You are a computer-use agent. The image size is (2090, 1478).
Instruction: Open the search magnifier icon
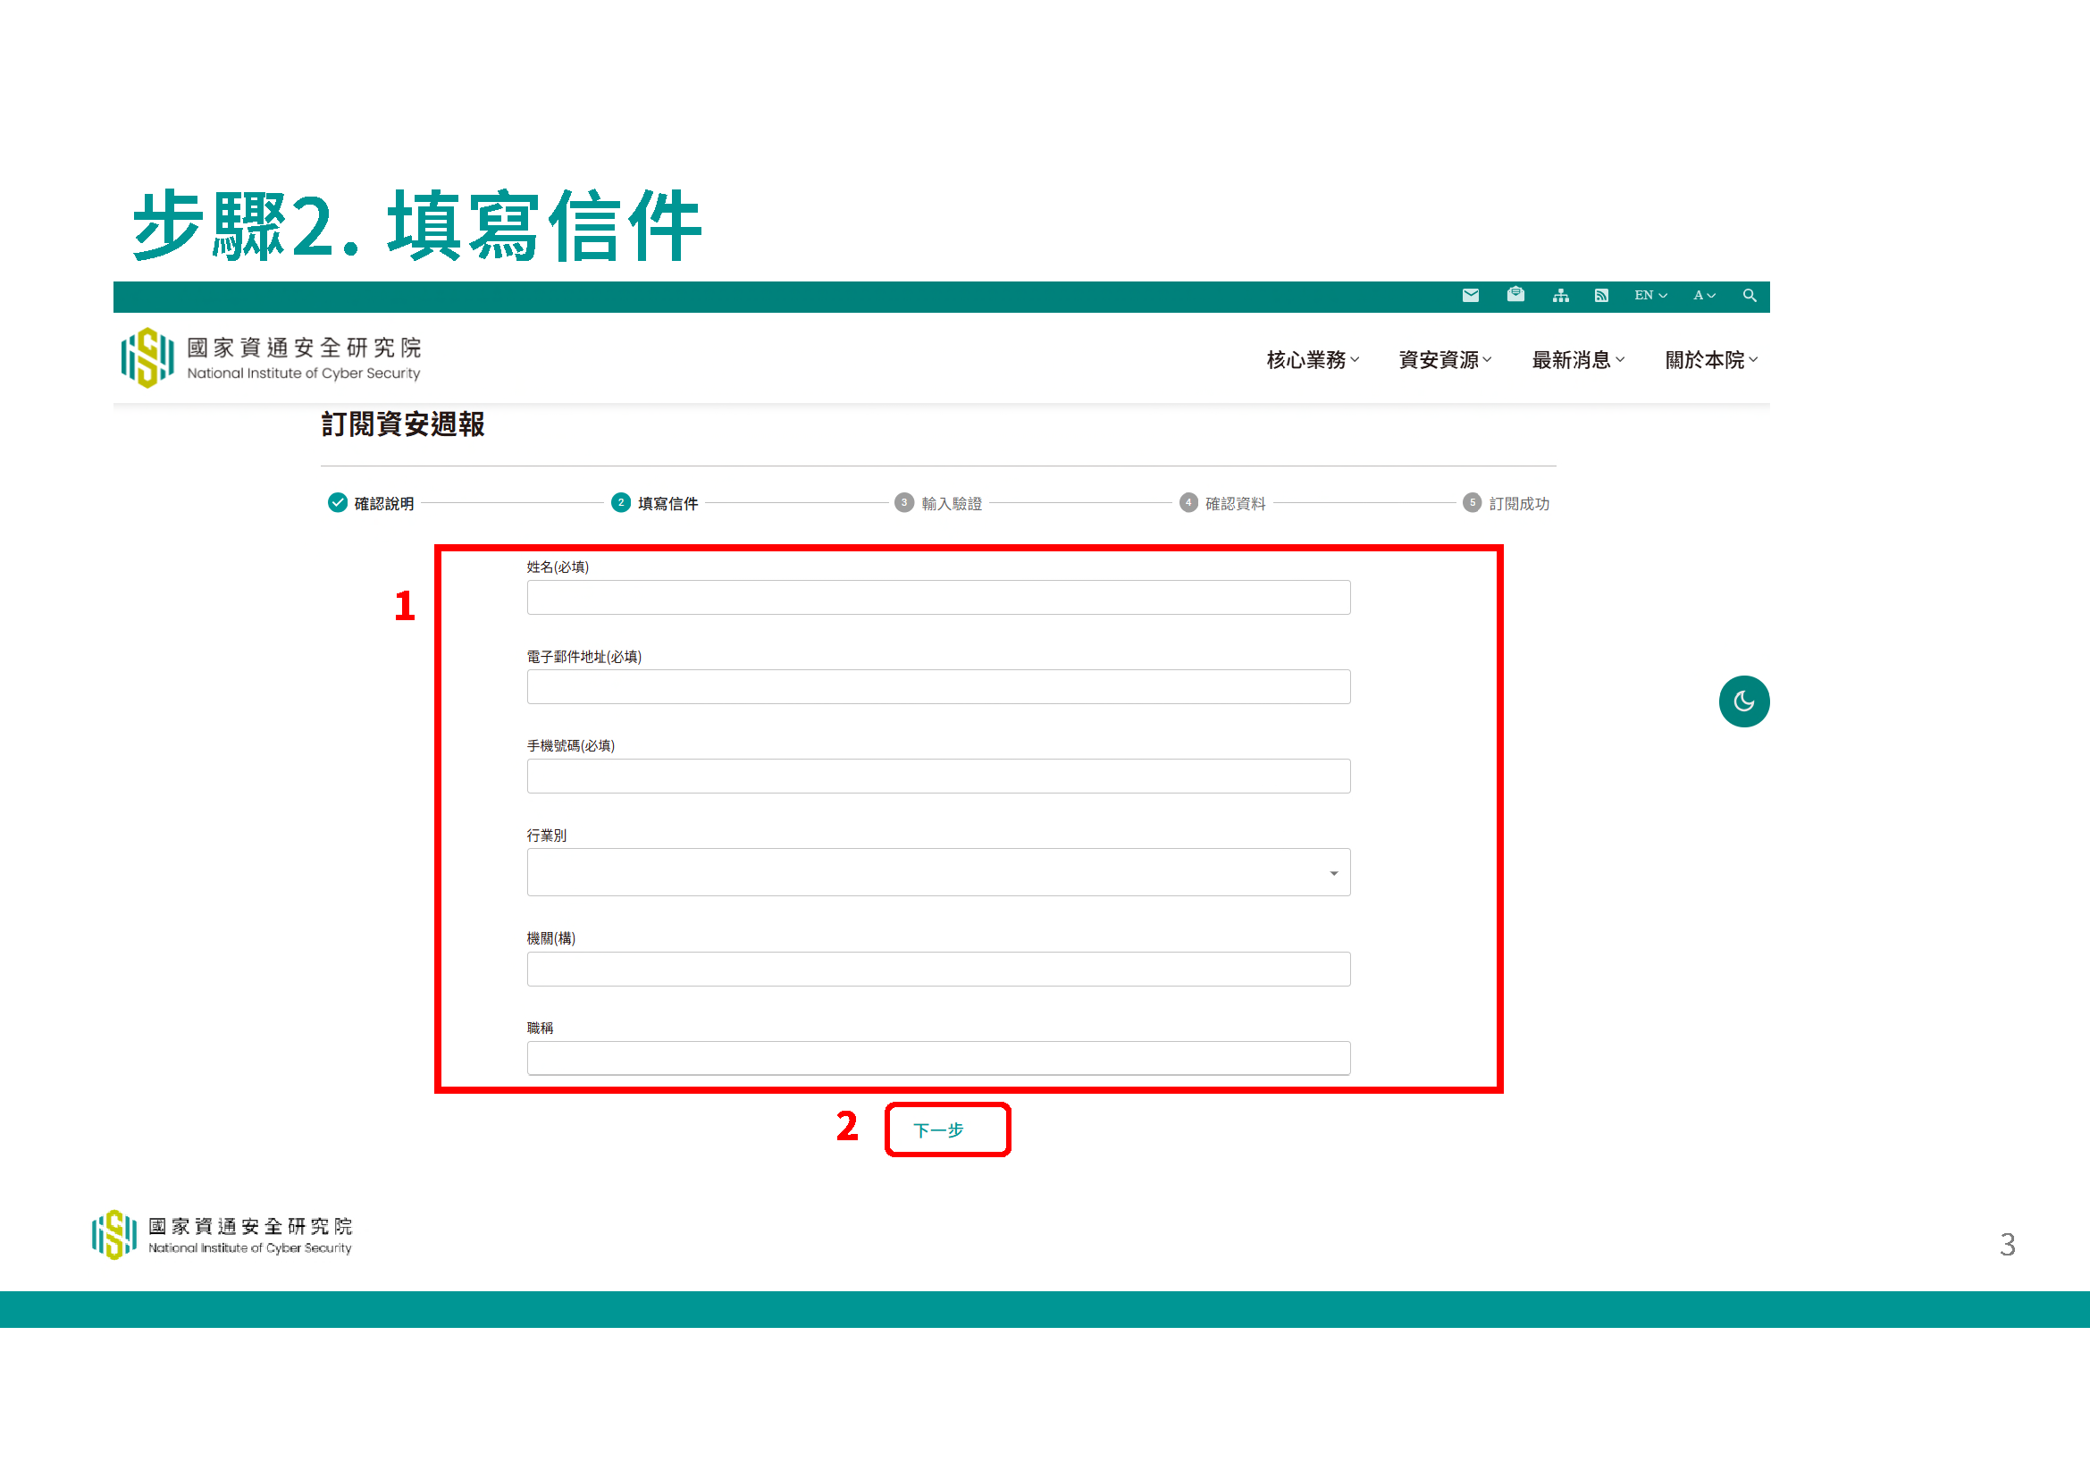[1749, 295]
